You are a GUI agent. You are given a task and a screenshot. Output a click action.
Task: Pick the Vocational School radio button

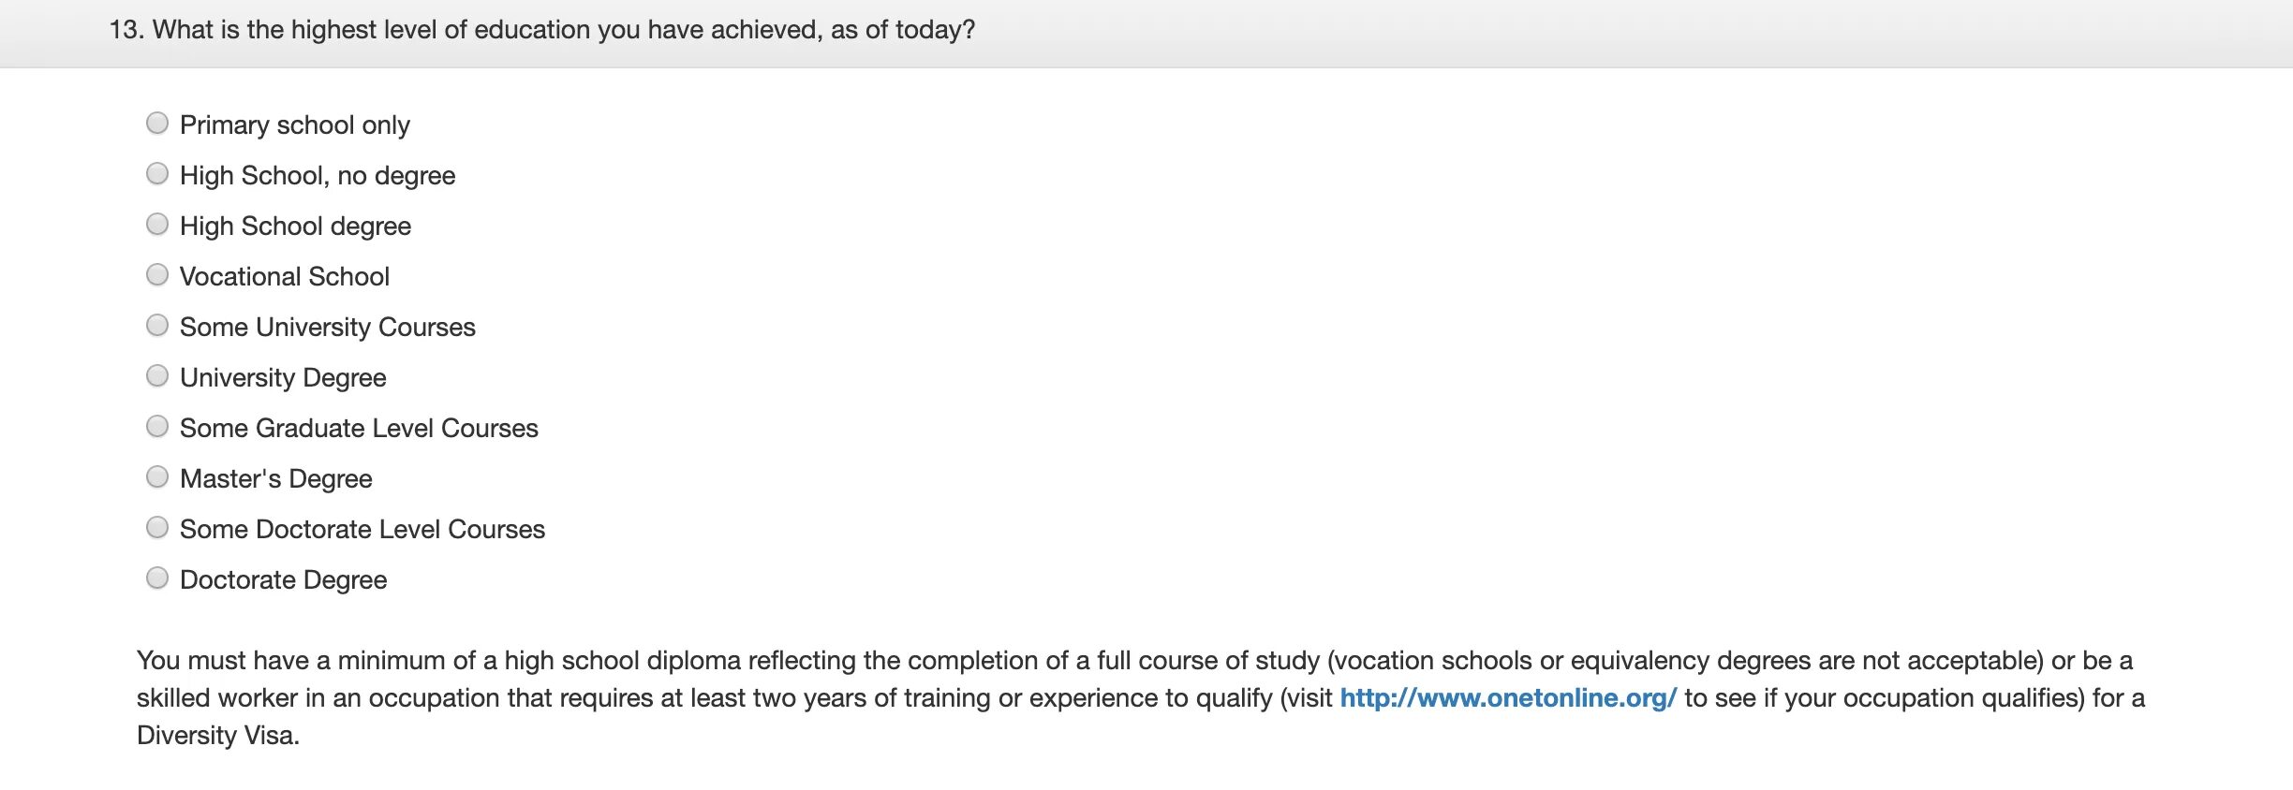click(x=157, y=275)
